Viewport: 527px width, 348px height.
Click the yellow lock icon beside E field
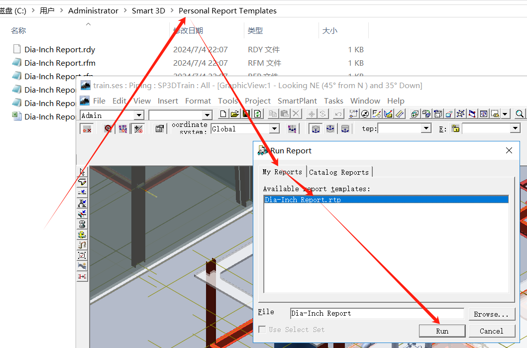pos(455,128)
